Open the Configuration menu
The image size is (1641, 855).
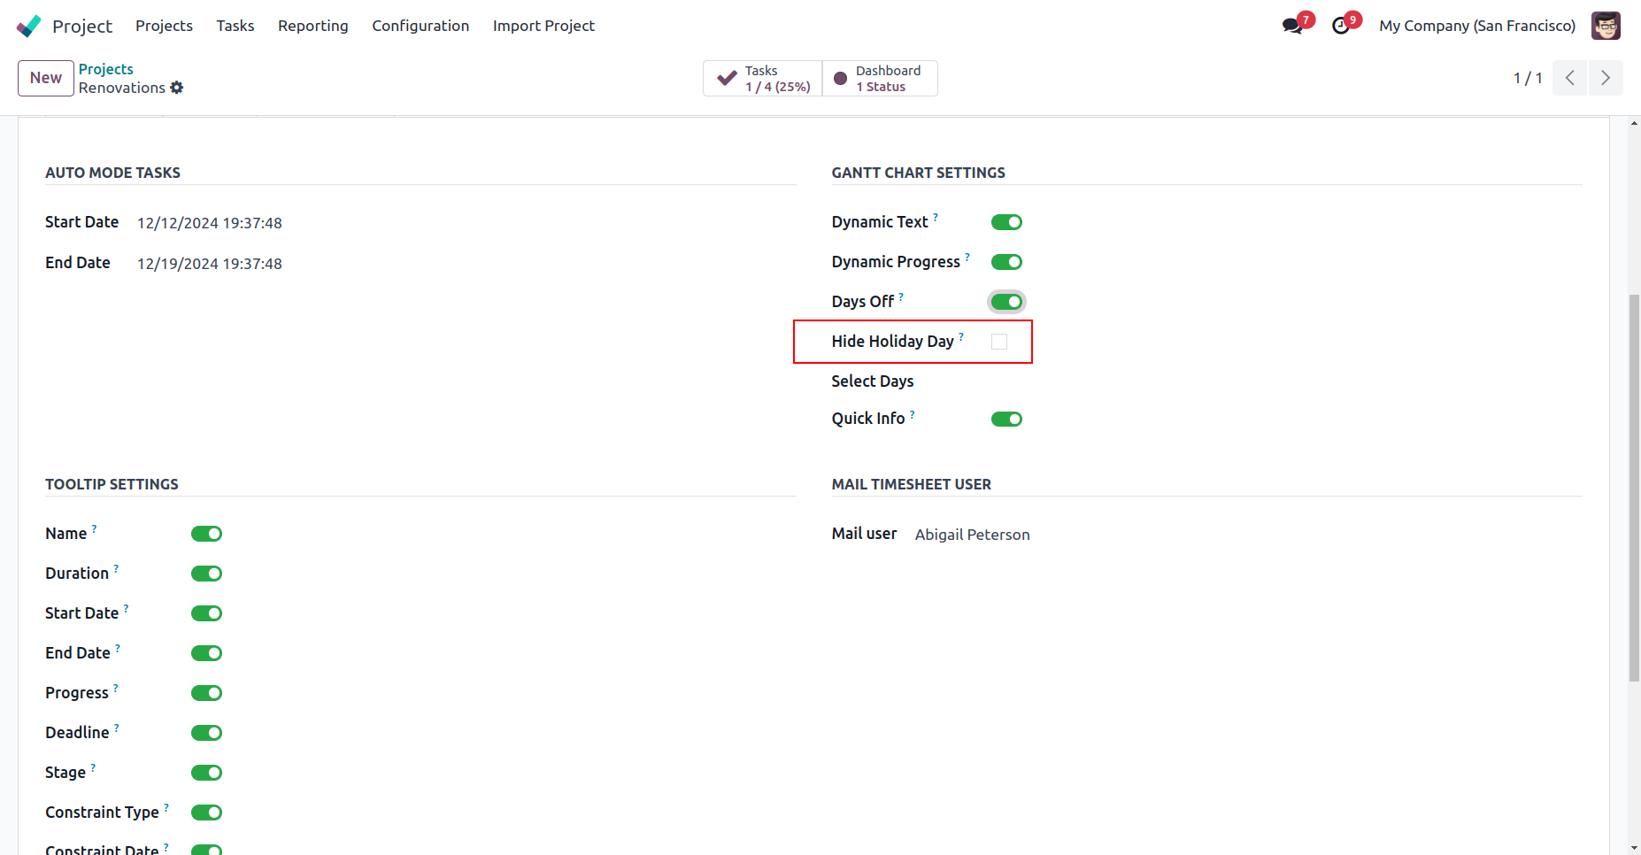point(420,26)
